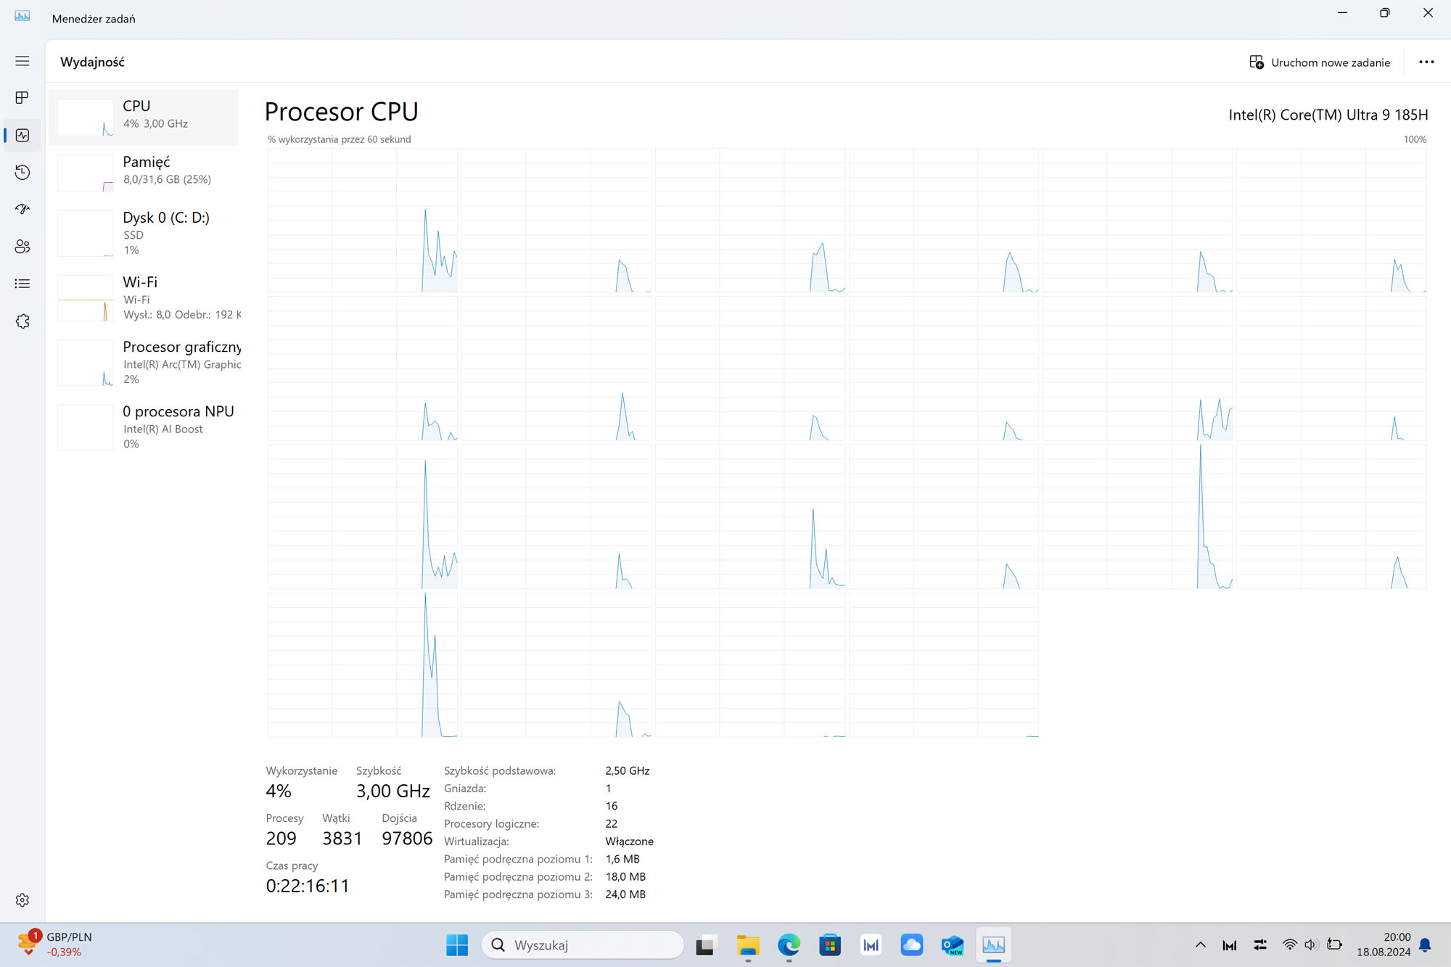Select Dysk 0 (C: D:) entry
The height and width of the screenshot is (967, 1451).
click(x=143, y=234)
